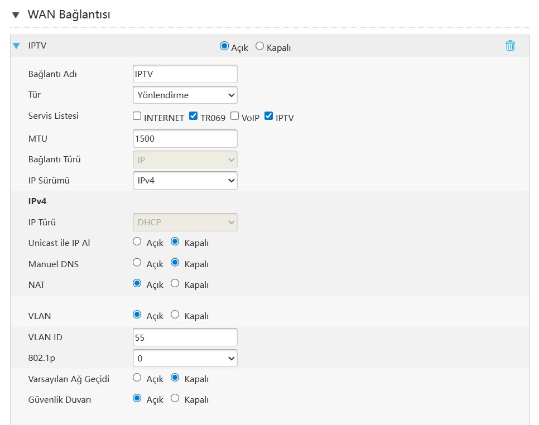Viewport: 539px width, 425px height.
Task: Collapse the IPTV connection panel
Action: [x=16, y=46]
